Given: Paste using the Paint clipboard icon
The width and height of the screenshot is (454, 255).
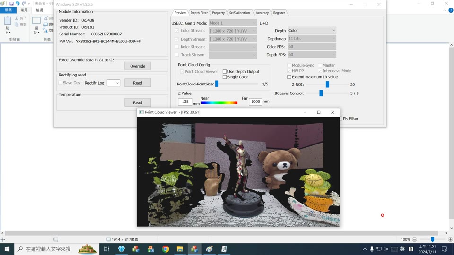Looking at the screenshot, I should (8, 21).
